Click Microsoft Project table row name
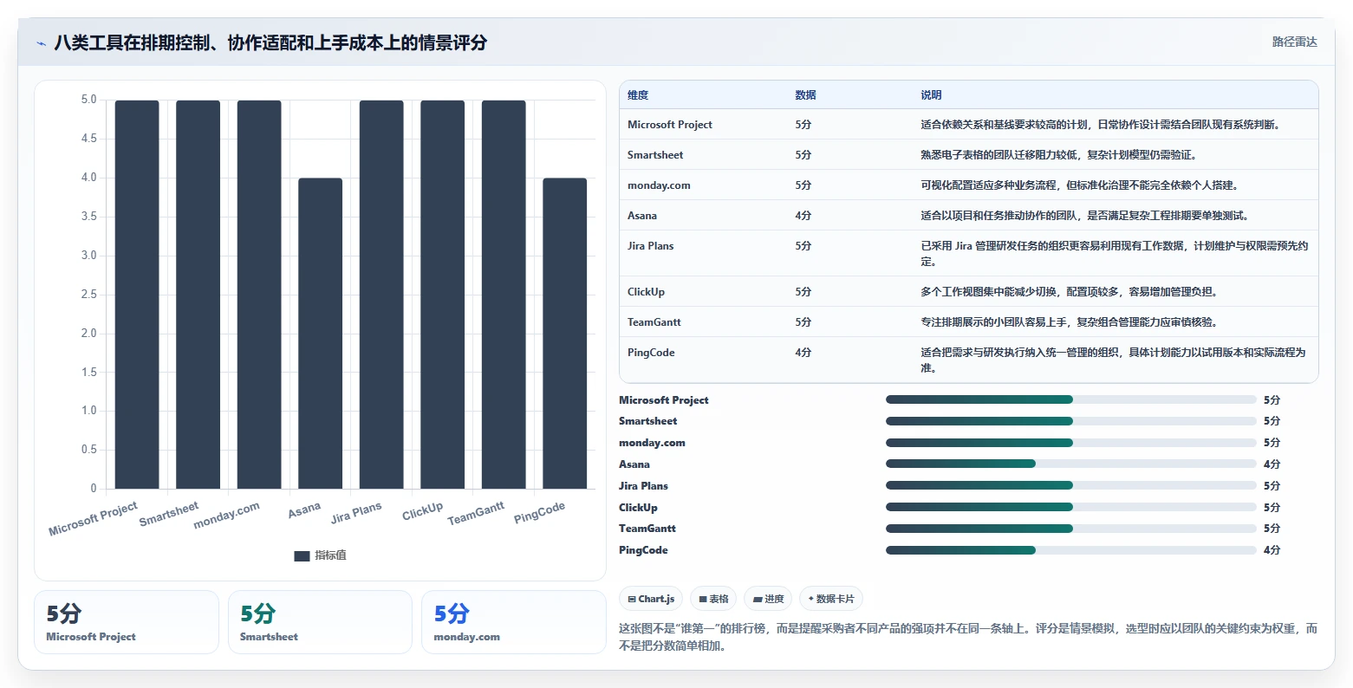Image resolution: width=1353 pixels, height=688 pixels. pos(670,125)
